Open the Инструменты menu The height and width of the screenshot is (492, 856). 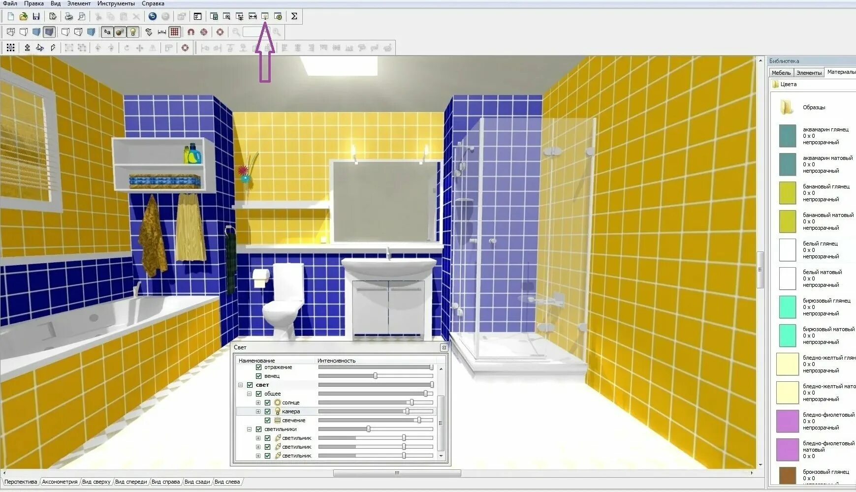116,3
